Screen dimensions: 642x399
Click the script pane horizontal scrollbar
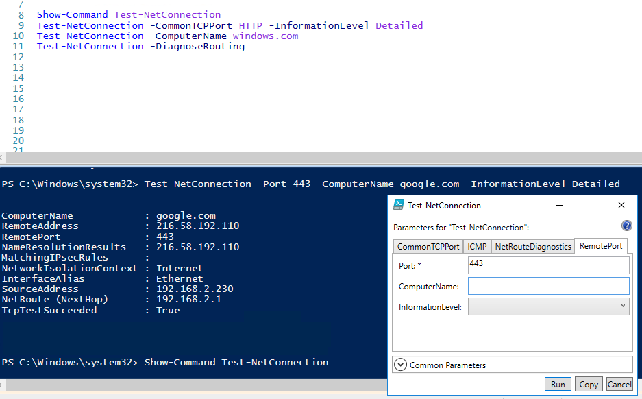coord(321,157)
